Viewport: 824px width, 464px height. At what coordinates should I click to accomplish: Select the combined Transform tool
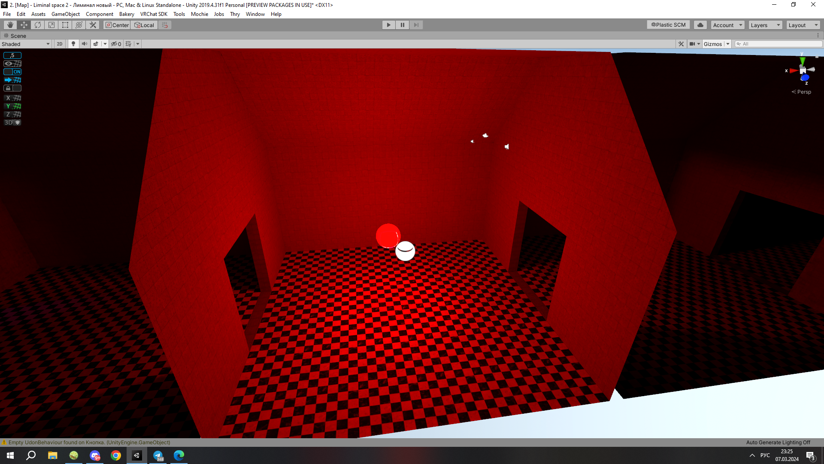79,25
